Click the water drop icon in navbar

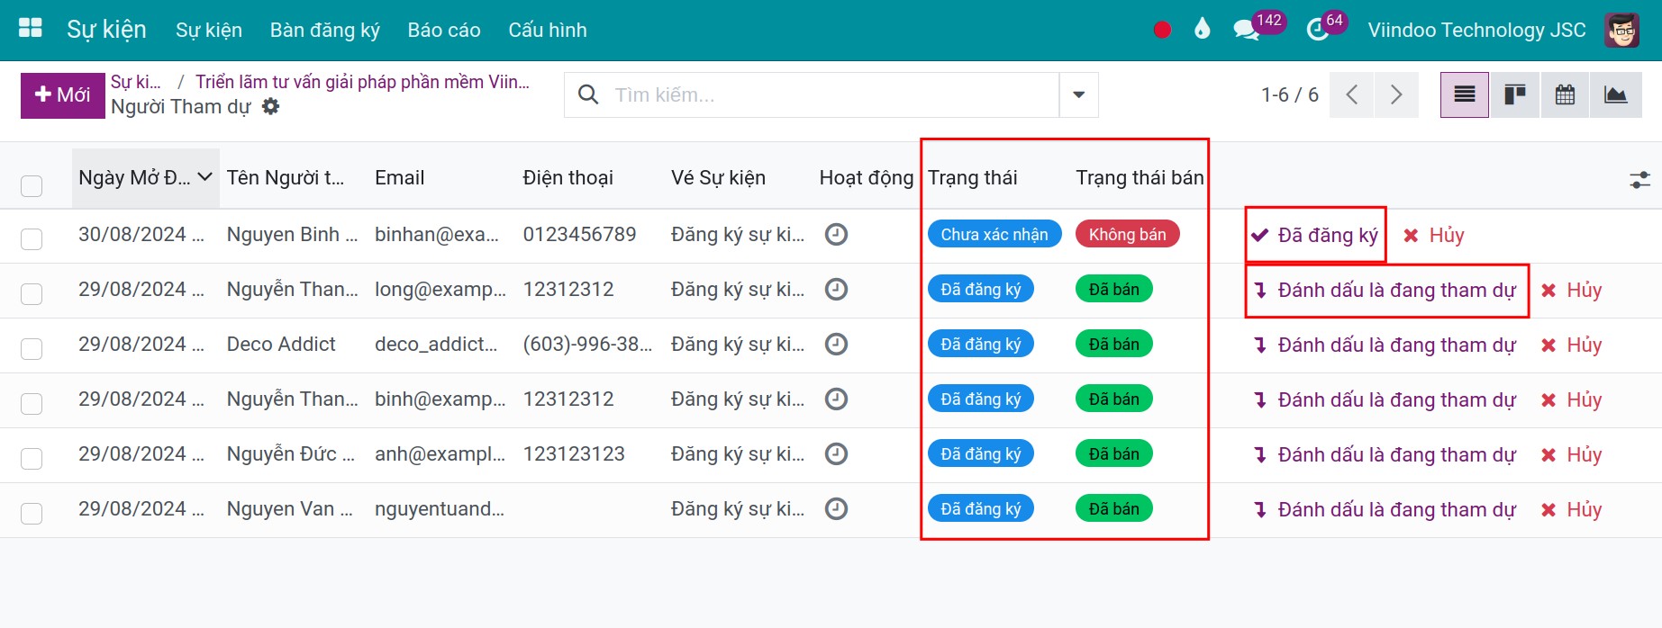[1202, 30]
